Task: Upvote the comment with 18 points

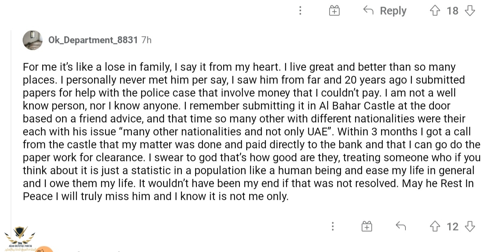Action: coord(435,11)
